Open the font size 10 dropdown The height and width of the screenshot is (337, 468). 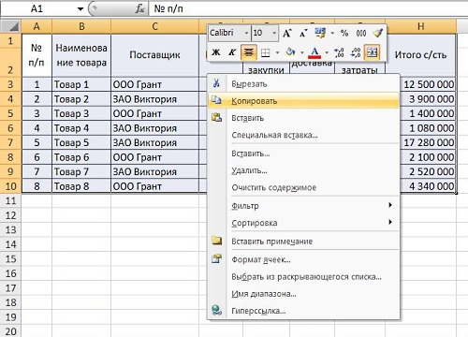pyautogui.click(x=274, y=33)
